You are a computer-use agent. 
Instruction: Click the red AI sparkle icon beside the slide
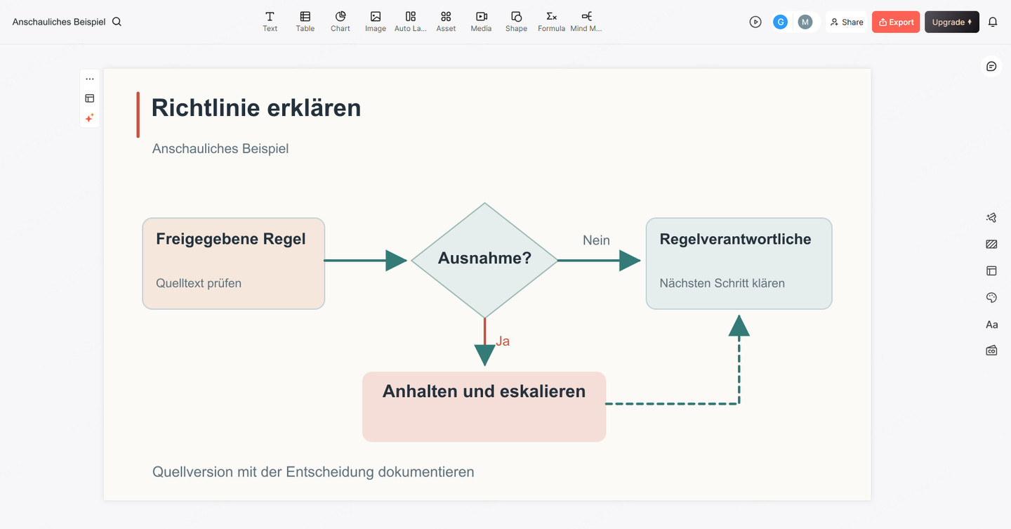(90, 118)
